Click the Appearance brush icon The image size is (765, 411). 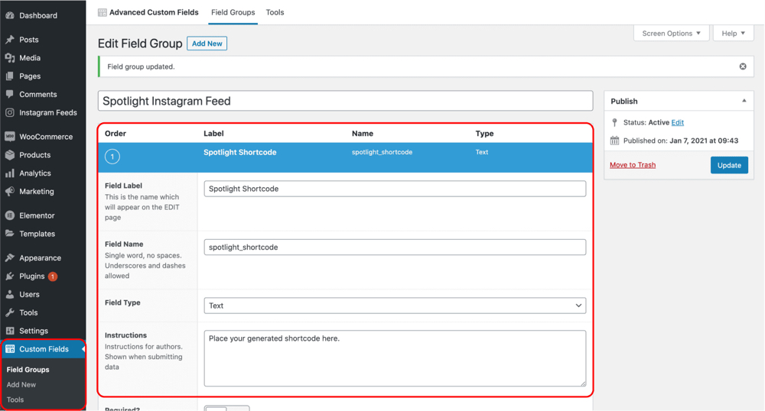(10, 257)
